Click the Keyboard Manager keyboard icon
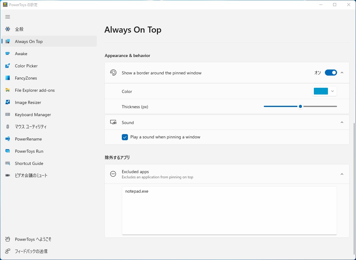The image size is (356, 260). tap(8, 115)
